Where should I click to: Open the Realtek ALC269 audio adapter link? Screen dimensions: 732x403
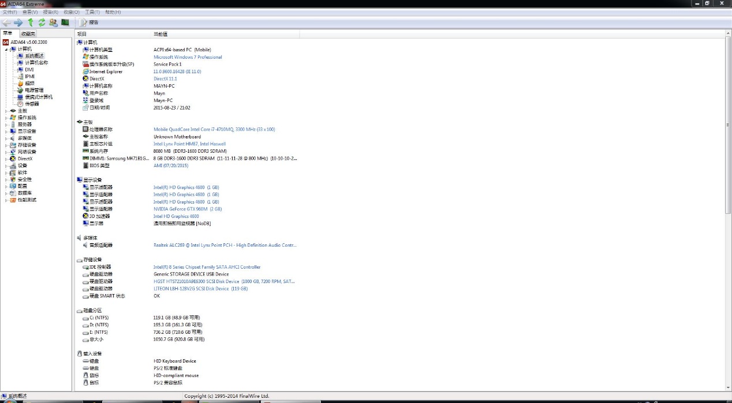pos(225,245)
